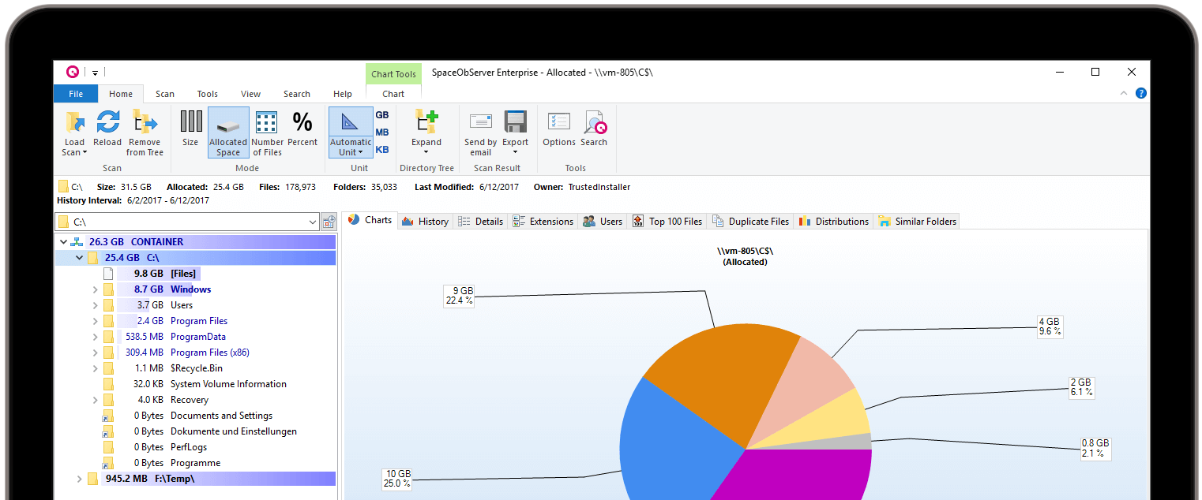Open the Distributions tab
1202x500 pixels.
pos(833,222)
